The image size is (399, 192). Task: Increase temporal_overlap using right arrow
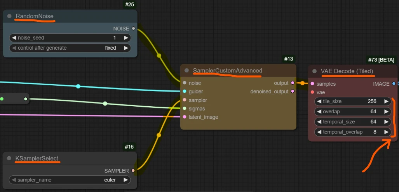point(386,132)
